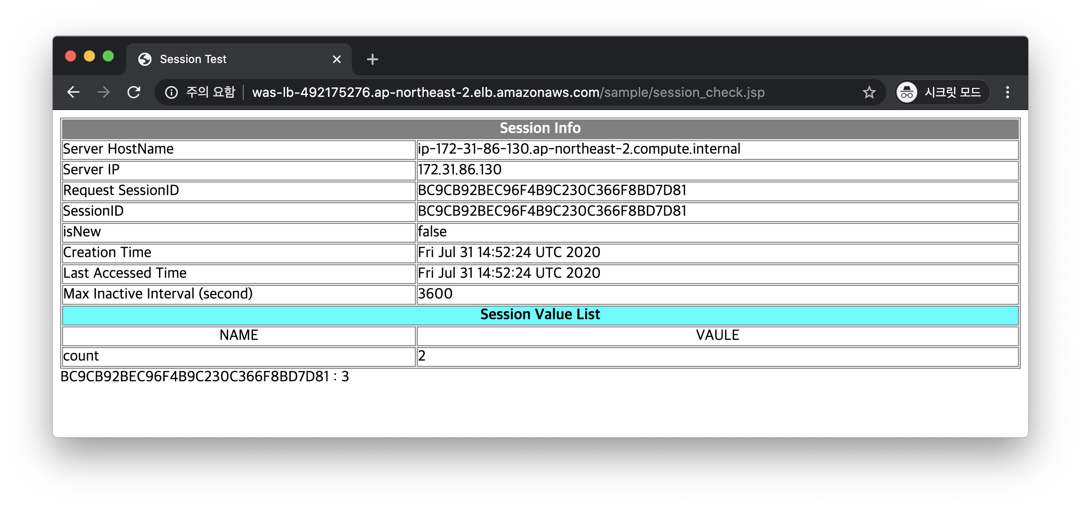
Task: Click the Session Value List header
Action: [540, 315]
